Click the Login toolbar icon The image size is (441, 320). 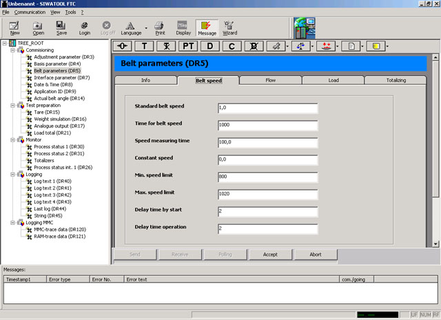tap(84, 28)
